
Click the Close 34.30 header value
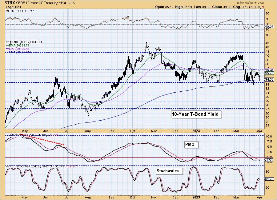point(222,7)
